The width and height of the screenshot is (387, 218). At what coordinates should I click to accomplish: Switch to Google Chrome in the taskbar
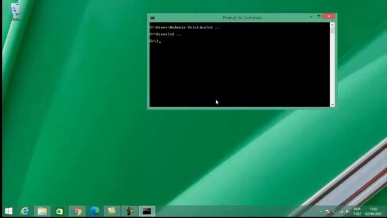coord(77,211)
